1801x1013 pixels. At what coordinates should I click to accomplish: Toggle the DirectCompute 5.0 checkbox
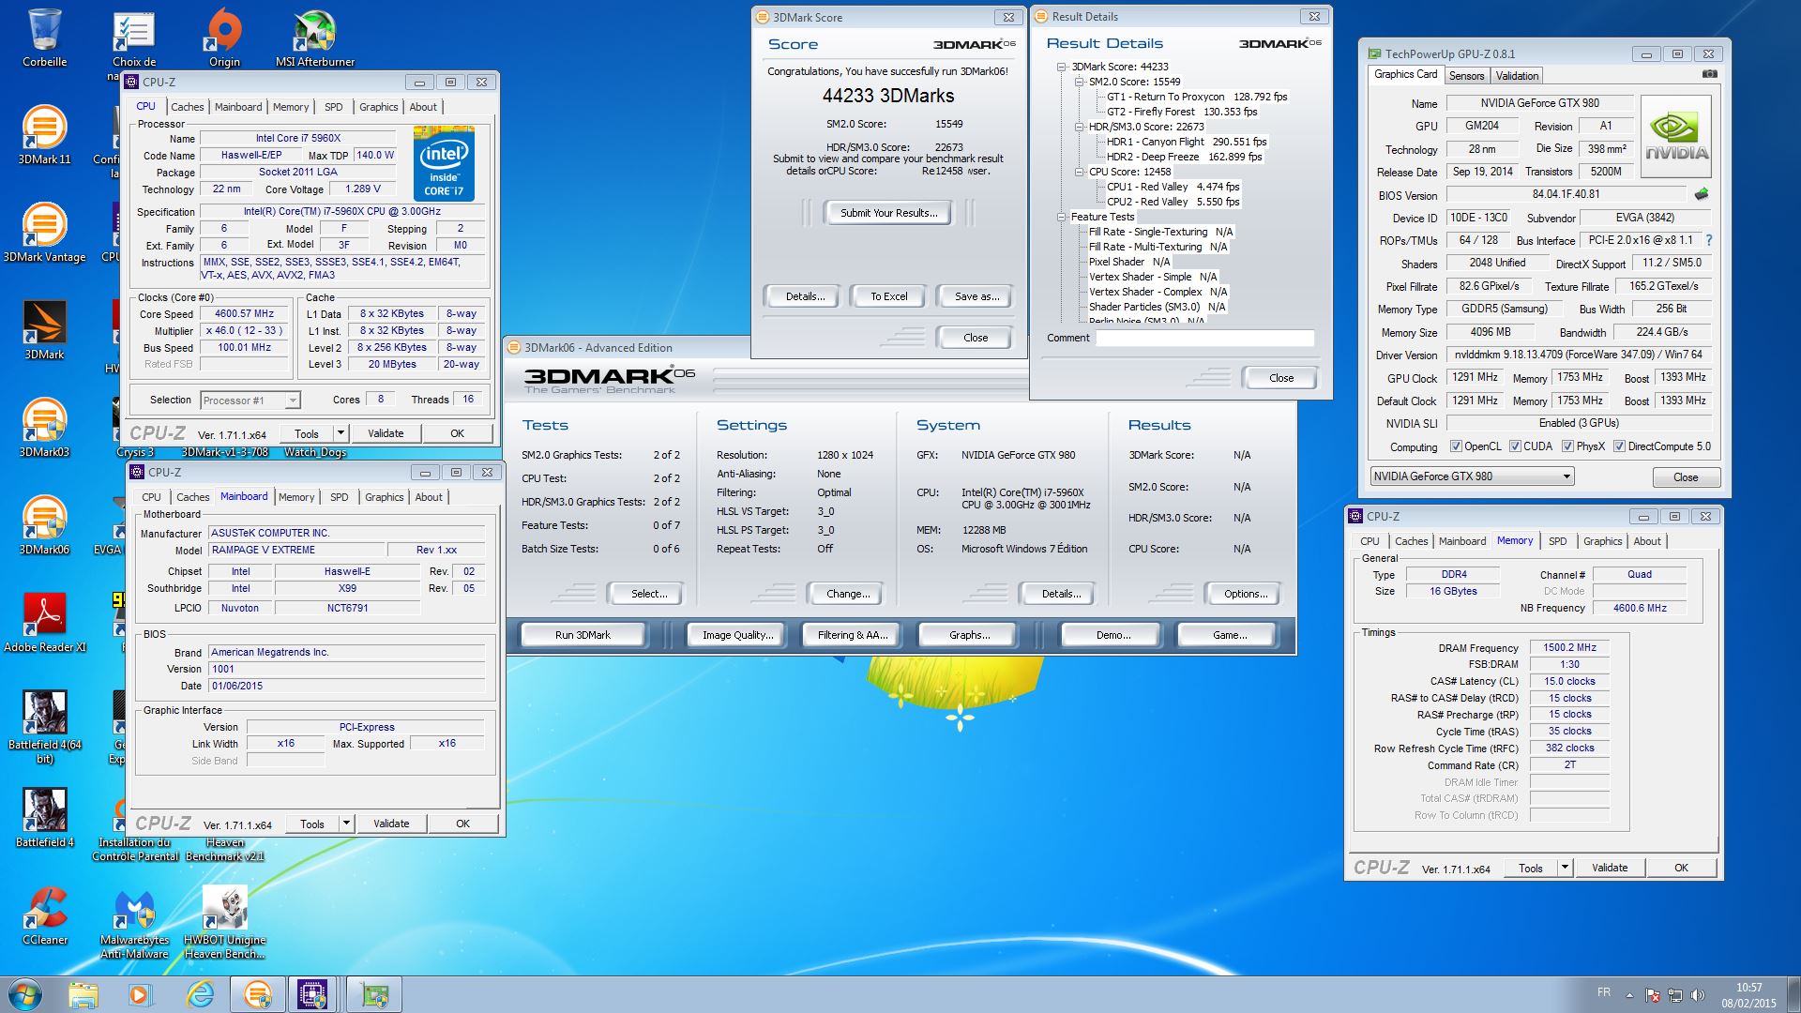click(x=1619, y=446)
